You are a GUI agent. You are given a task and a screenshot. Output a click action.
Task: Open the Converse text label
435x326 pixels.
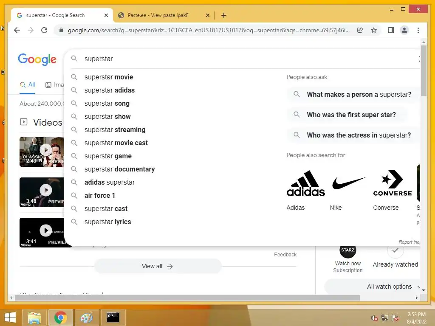(386, 208)
